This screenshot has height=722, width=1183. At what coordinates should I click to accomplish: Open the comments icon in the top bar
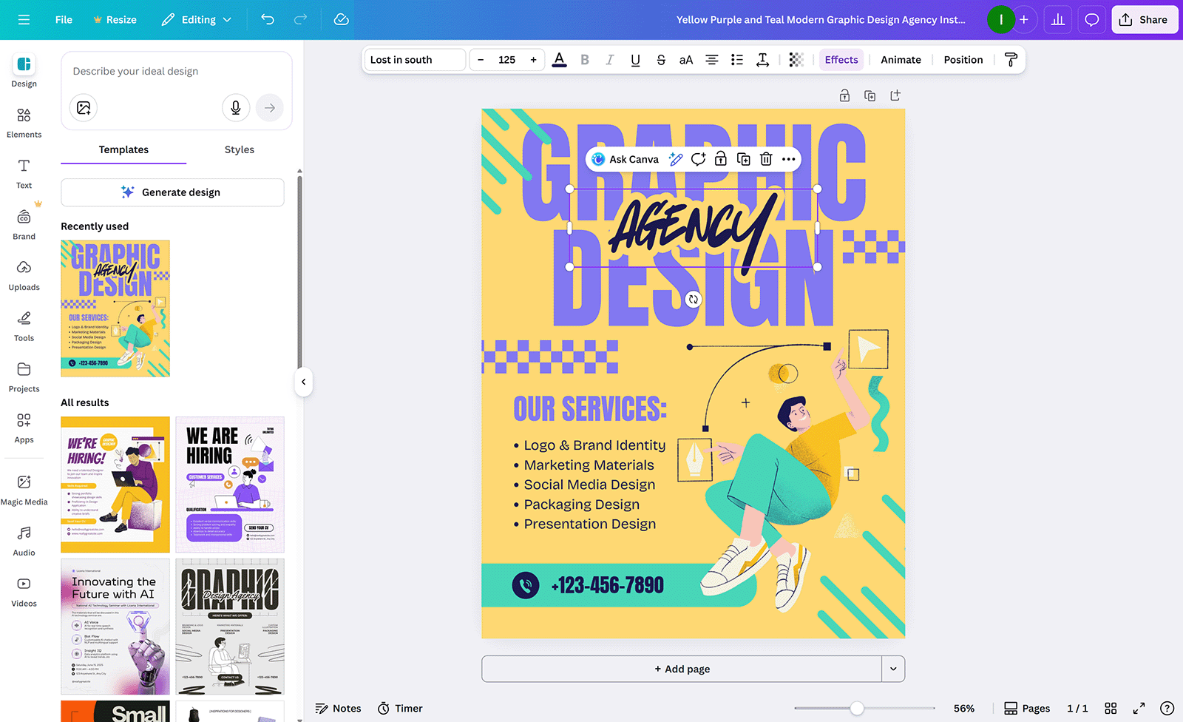(x=1091, y=19)
